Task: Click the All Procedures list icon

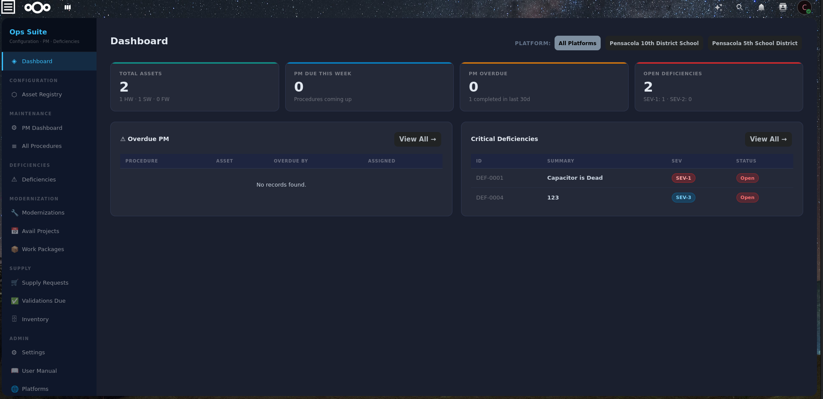Action: coord(14,146)
